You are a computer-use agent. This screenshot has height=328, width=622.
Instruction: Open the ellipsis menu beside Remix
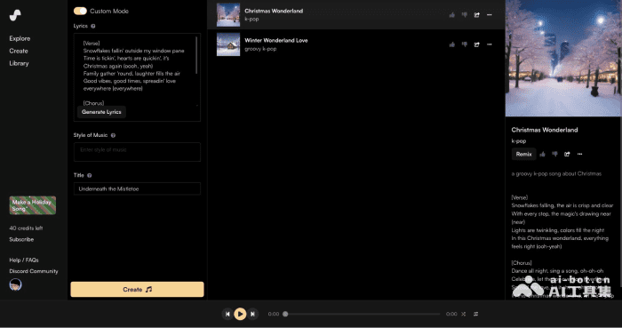(579, 154)
